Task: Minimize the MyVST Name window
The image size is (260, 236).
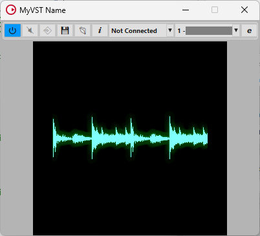Action: click(186, 10)
